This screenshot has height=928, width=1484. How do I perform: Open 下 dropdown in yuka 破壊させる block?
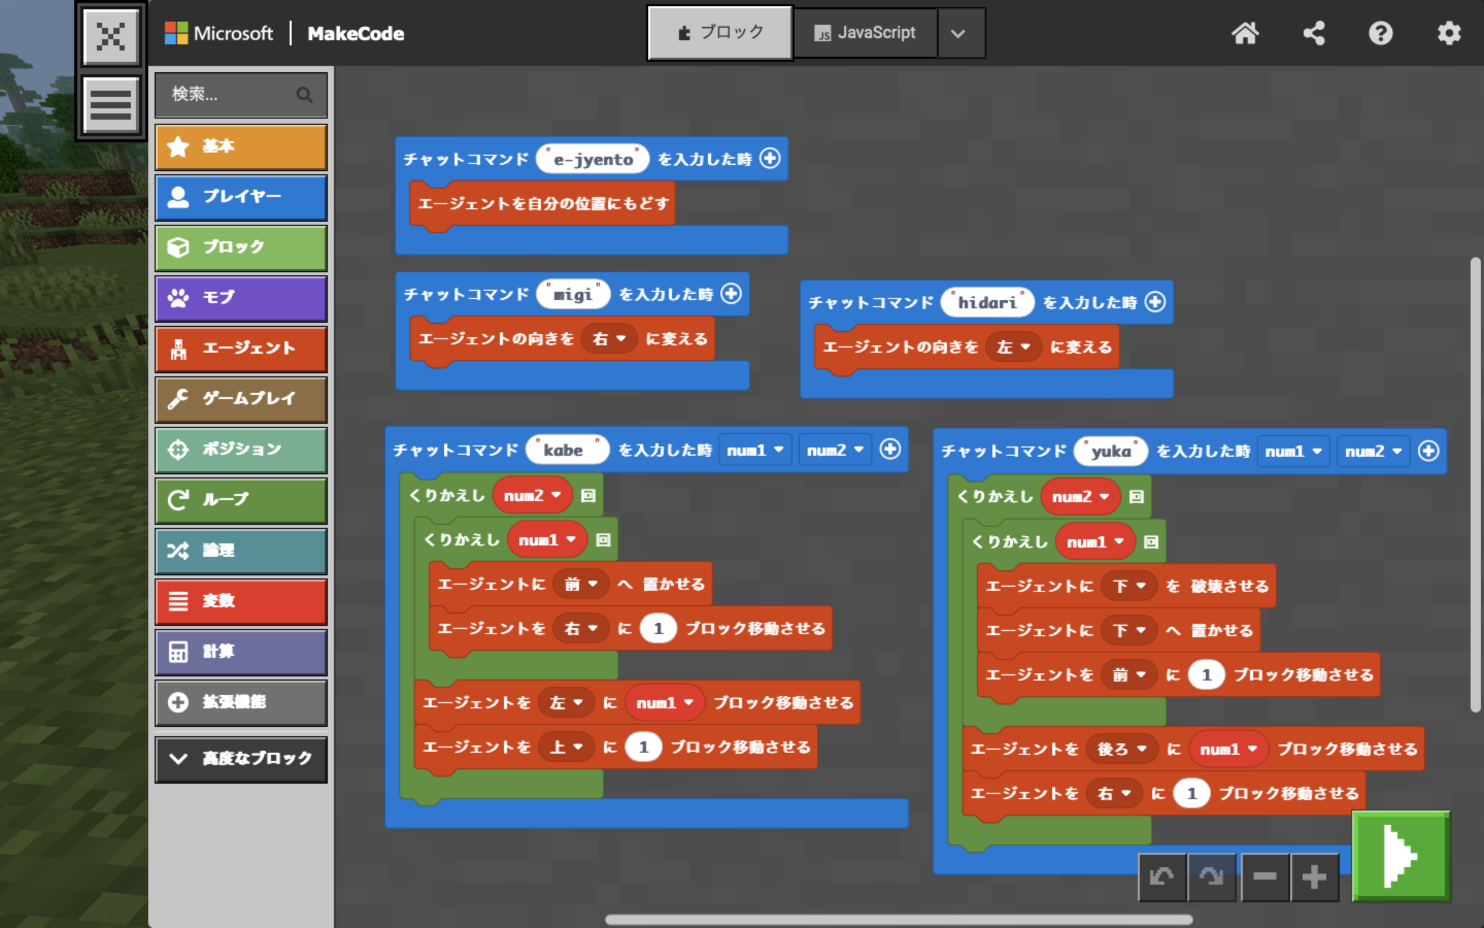(1129, 586)
